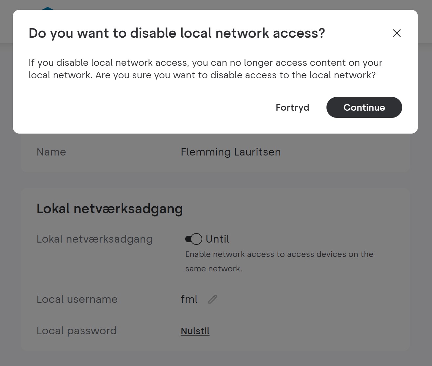Close the dialog with the X icon
The width and height of the screenshot is (432, 366).
(397, 33)
